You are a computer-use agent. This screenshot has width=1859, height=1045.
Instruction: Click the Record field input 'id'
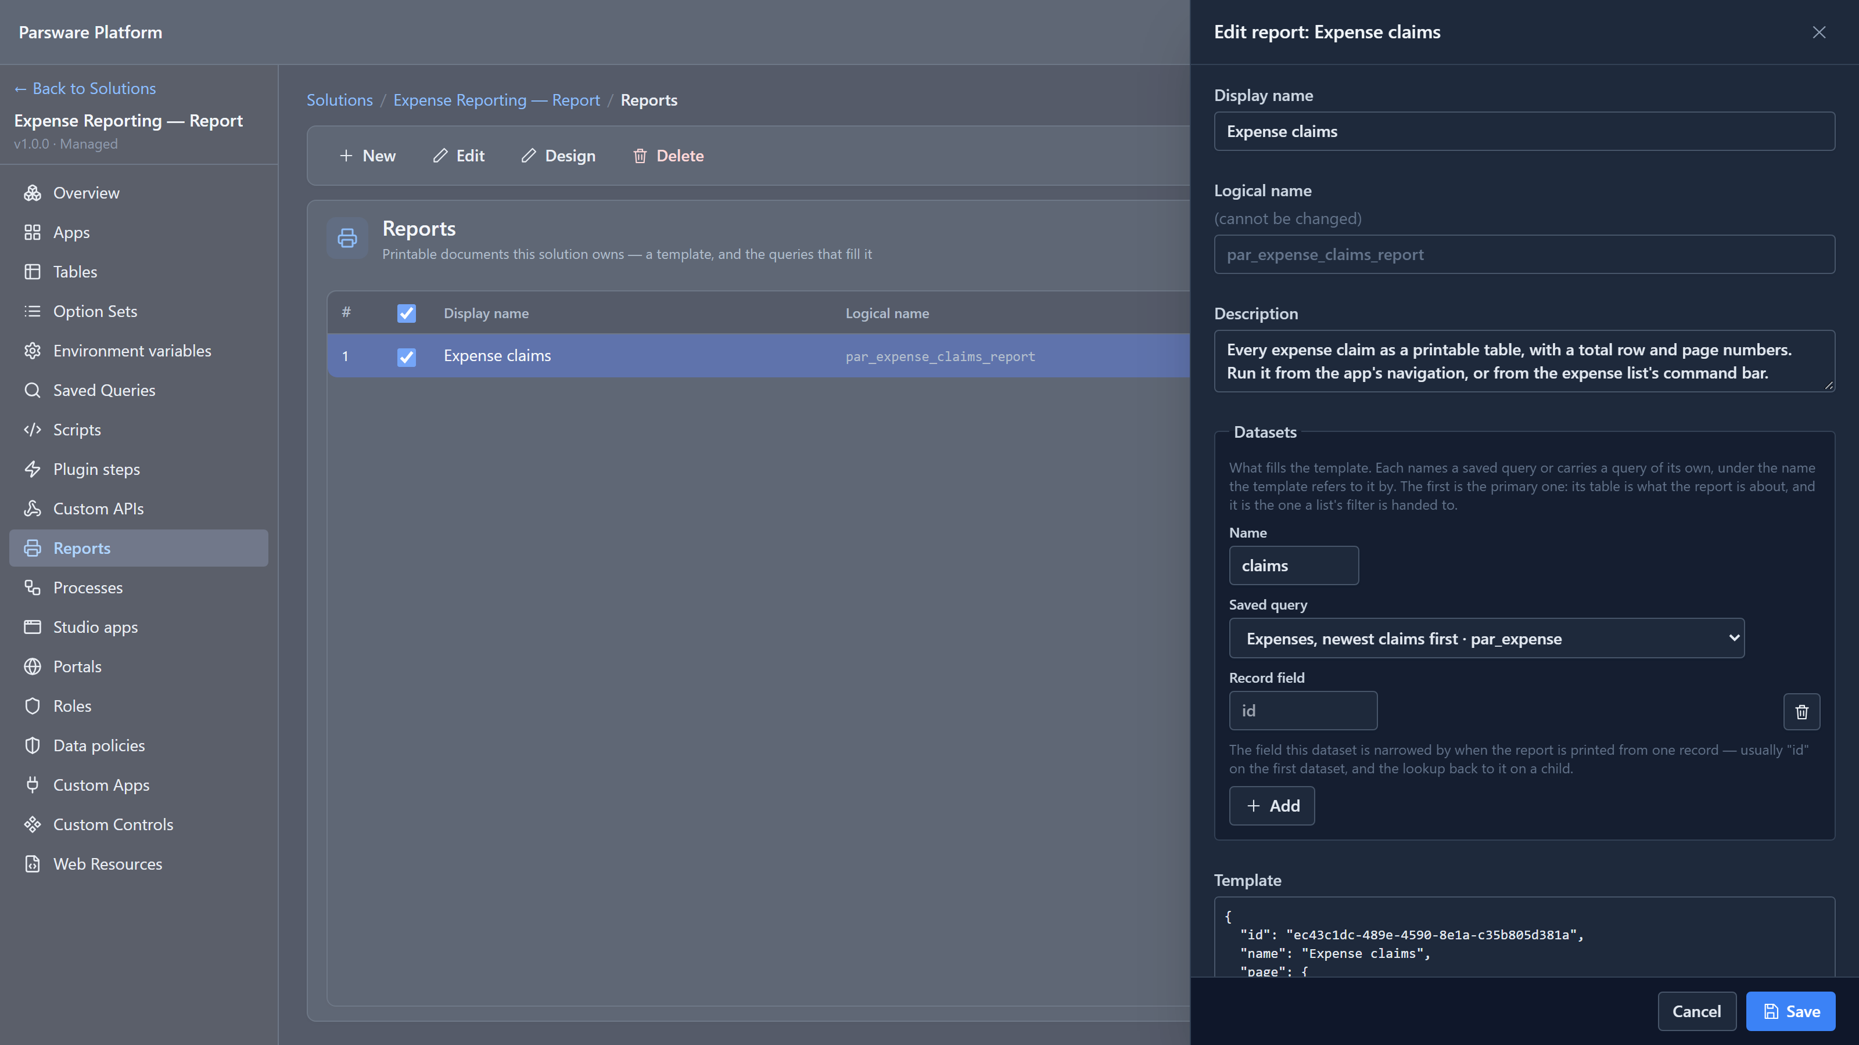pyautogui.click(x=1303, y=711)
